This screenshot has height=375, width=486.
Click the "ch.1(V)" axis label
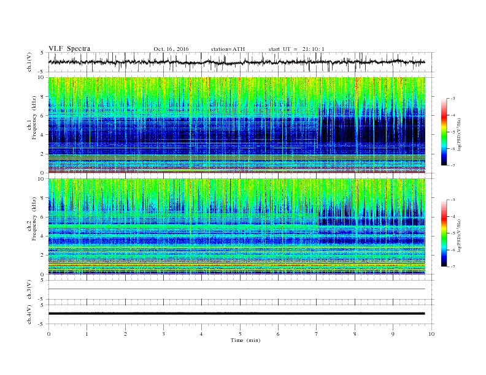(29, 63)
